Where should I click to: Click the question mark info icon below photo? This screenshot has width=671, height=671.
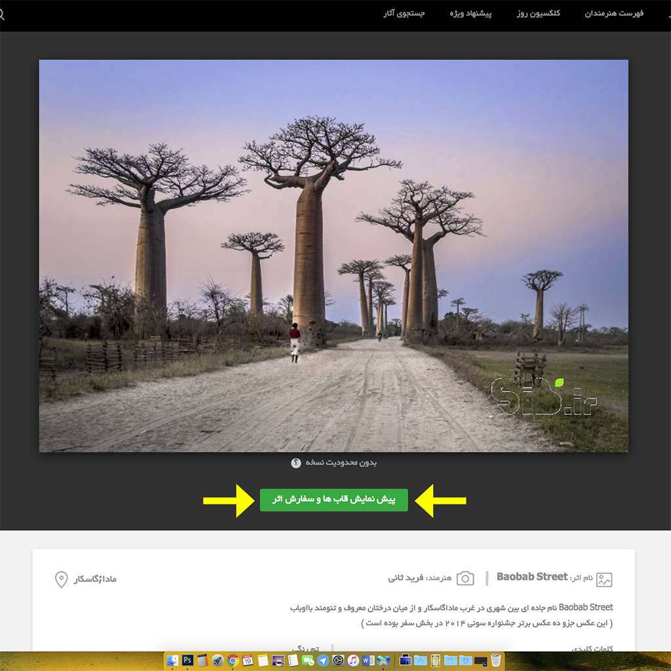coord(296,463)
